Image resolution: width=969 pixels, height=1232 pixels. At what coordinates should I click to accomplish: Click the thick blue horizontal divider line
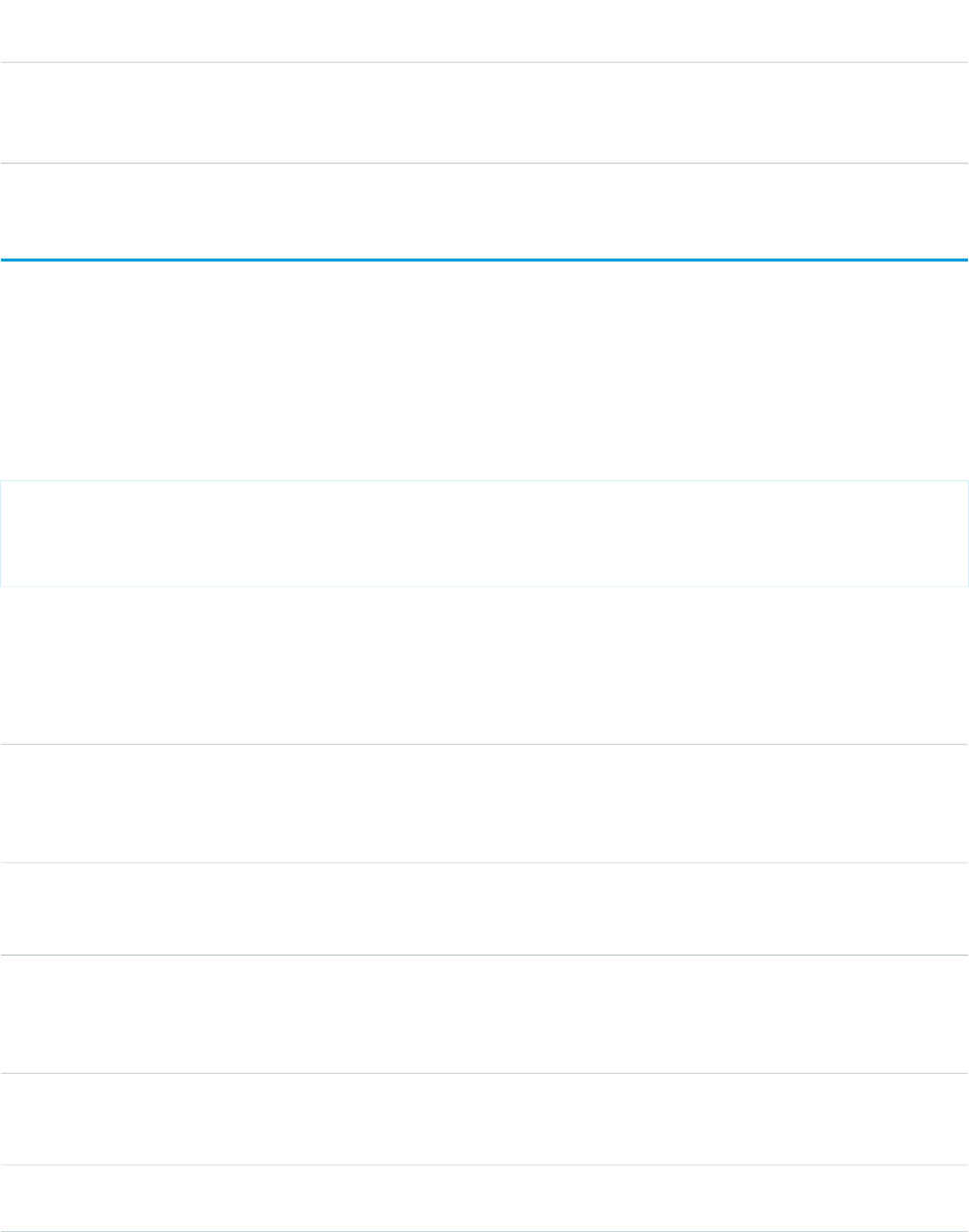coord(484,261)
